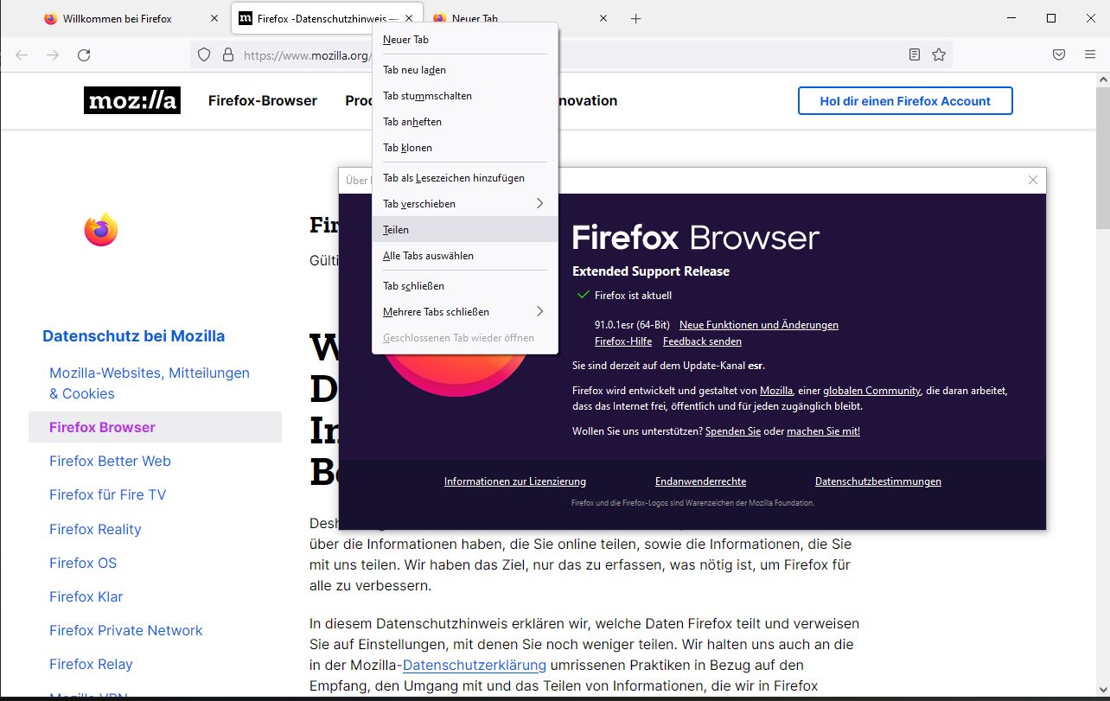Close the Neuer Tab tab

[603, 18]
